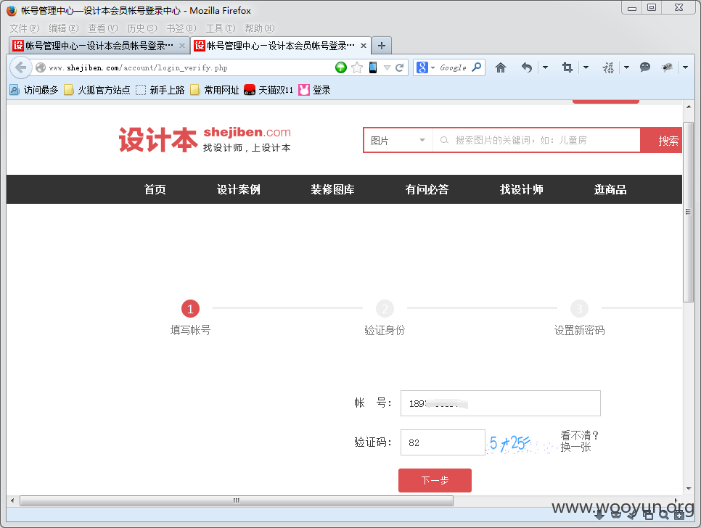Open address bar history dropdown arrow
The height and width of the screenshot is (528, 701).
click(x=388, y=67)
